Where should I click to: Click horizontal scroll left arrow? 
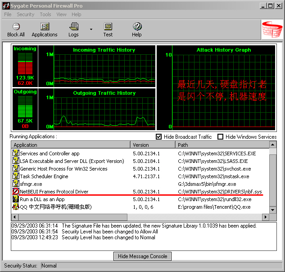(x=15, y=217)
